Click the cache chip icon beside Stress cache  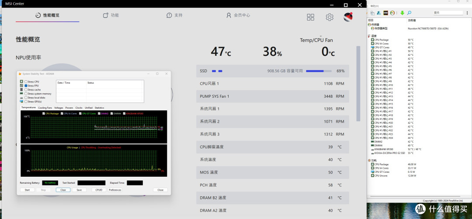(x=21, y=89)
